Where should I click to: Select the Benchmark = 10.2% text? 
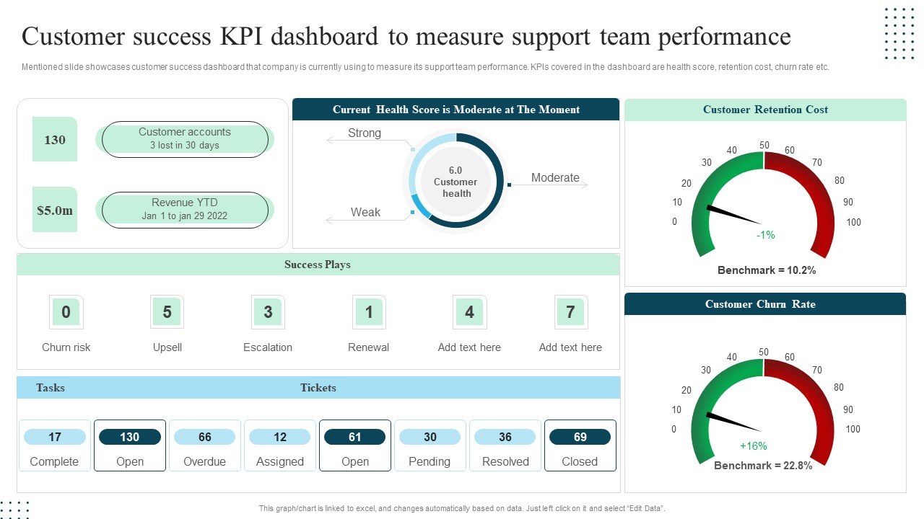coord(767,270)
